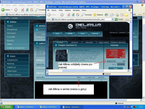
Task: Click the Trooper unit thumbnail image
Action: [x=61, y=55]
